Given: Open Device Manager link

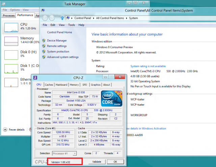Looking at the screenshot, I should pyautogui.click(x=57, y=40).
